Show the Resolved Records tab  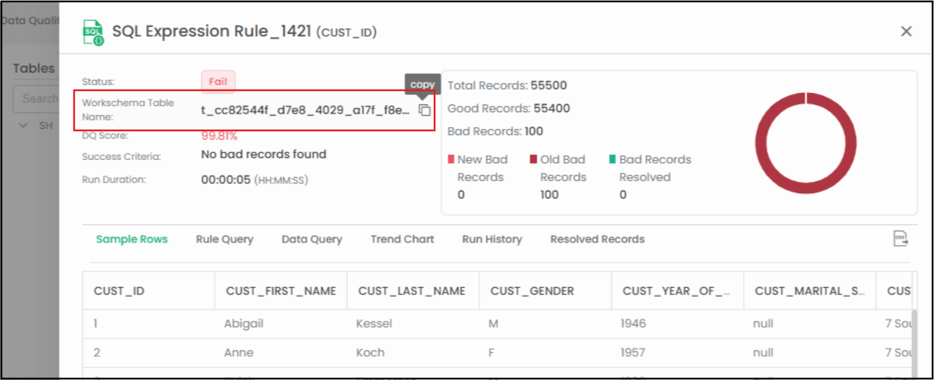coord(598,239)
